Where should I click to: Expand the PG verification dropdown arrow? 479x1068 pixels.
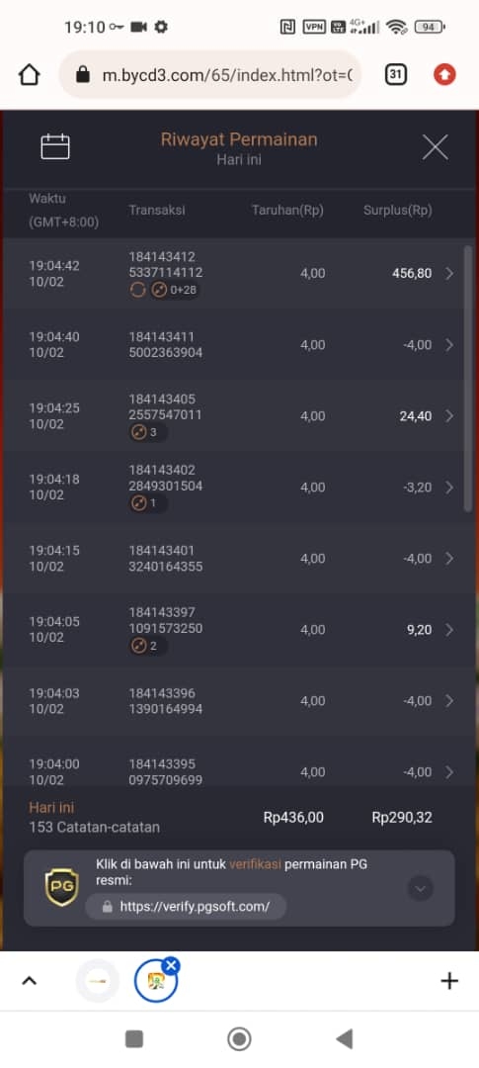420,888
